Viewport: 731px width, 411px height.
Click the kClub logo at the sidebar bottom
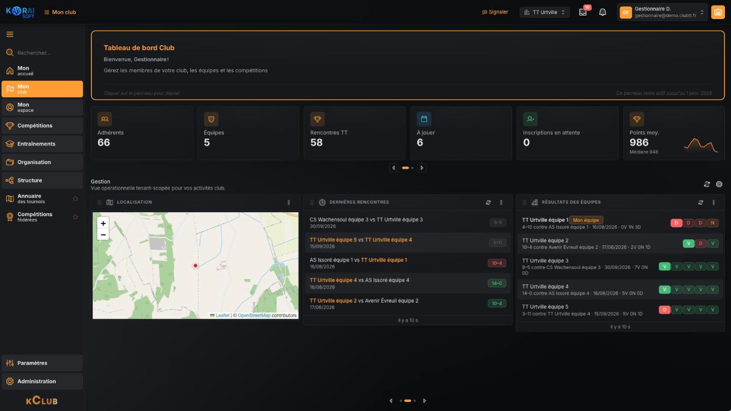[x=42, y=400]
